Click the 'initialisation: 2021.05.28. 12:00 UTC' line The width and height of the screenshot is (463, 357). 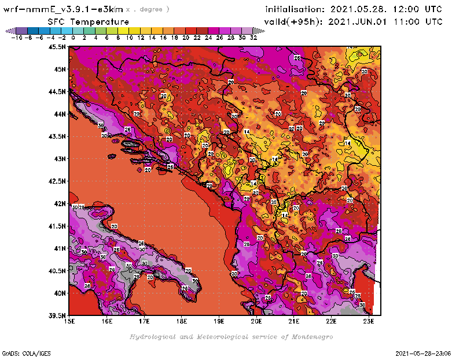tap(354, 9)
